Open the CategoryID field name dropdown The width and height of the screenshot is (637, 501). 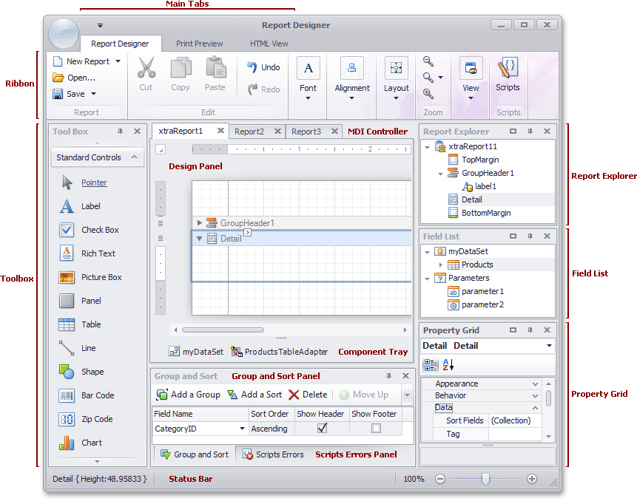pyautogui.click(x=242, y=429)
